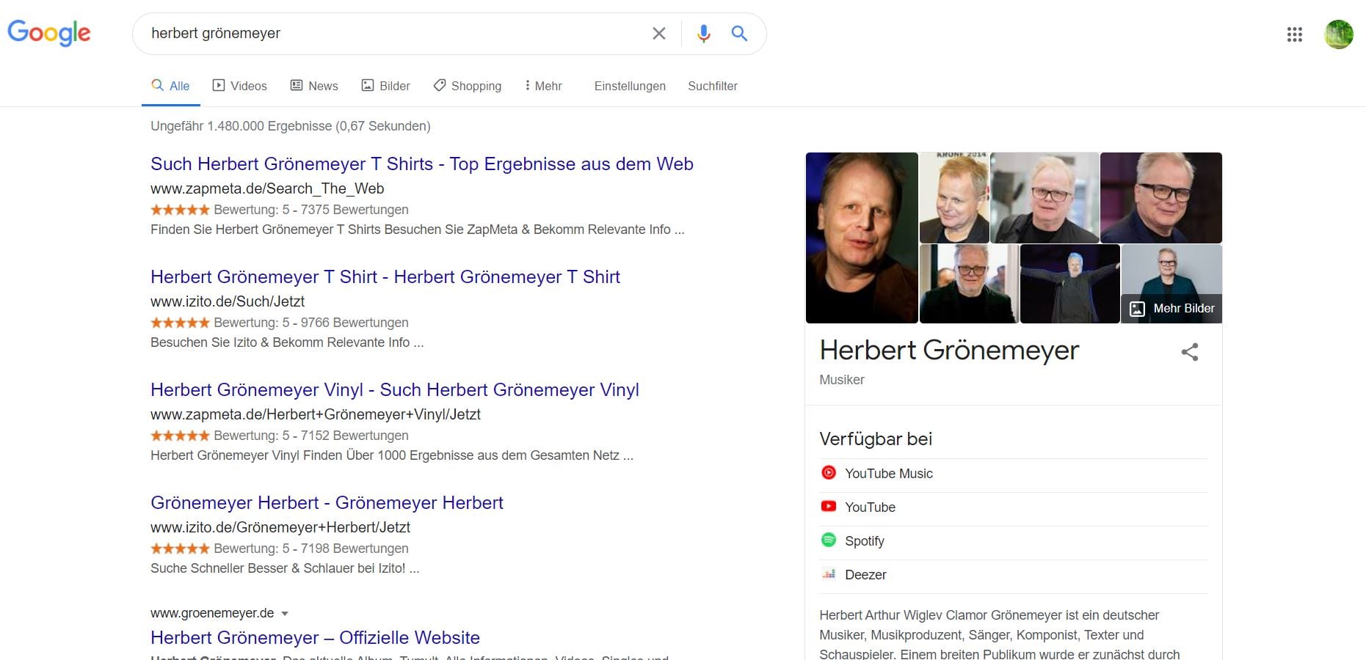Switch to the News tab
The width and height of the screenshot is (1366, 660).
[x=314, y=86]
